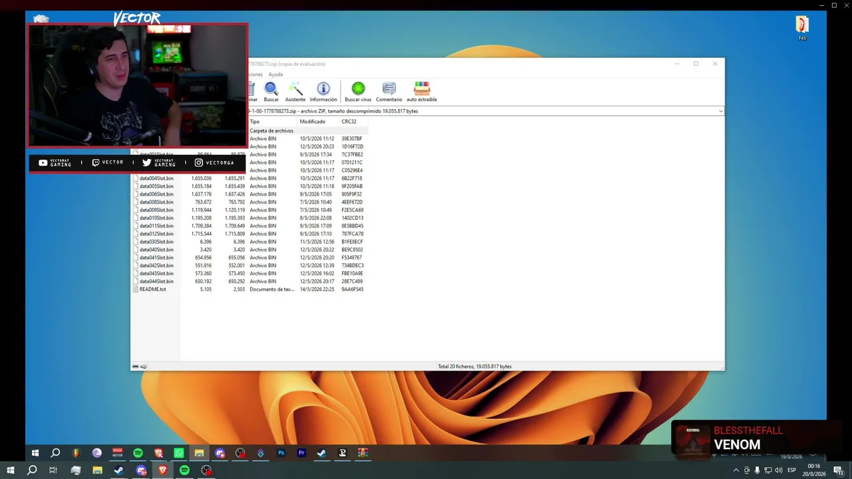Screen dimensions: 852x479
Task: Select the file data040Slot.bin
Action: pos(156,250)
